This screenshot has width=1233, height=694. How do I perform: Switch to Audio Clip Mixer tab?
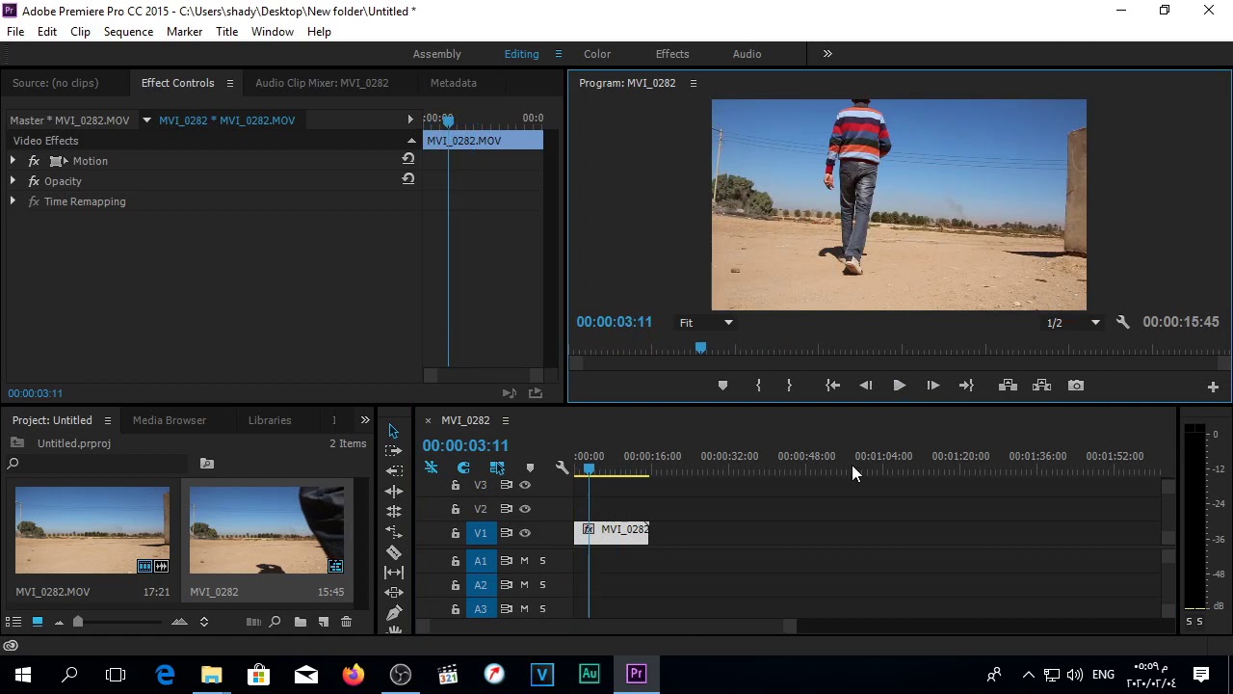pos(322,83)
